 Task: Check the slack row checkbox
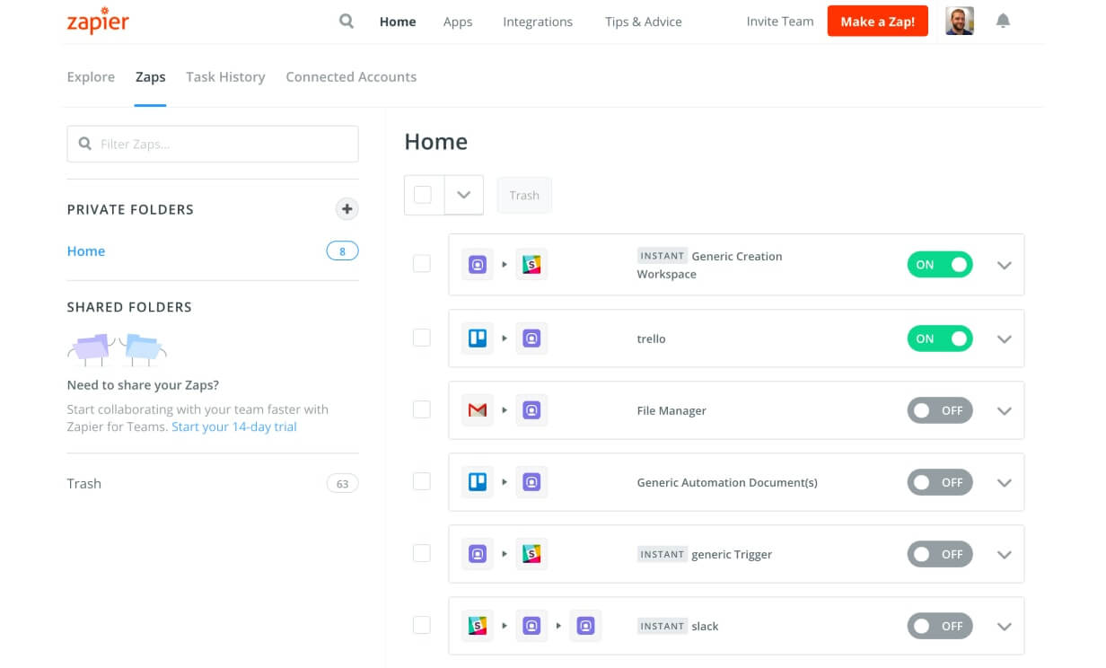tap(421, 625)
